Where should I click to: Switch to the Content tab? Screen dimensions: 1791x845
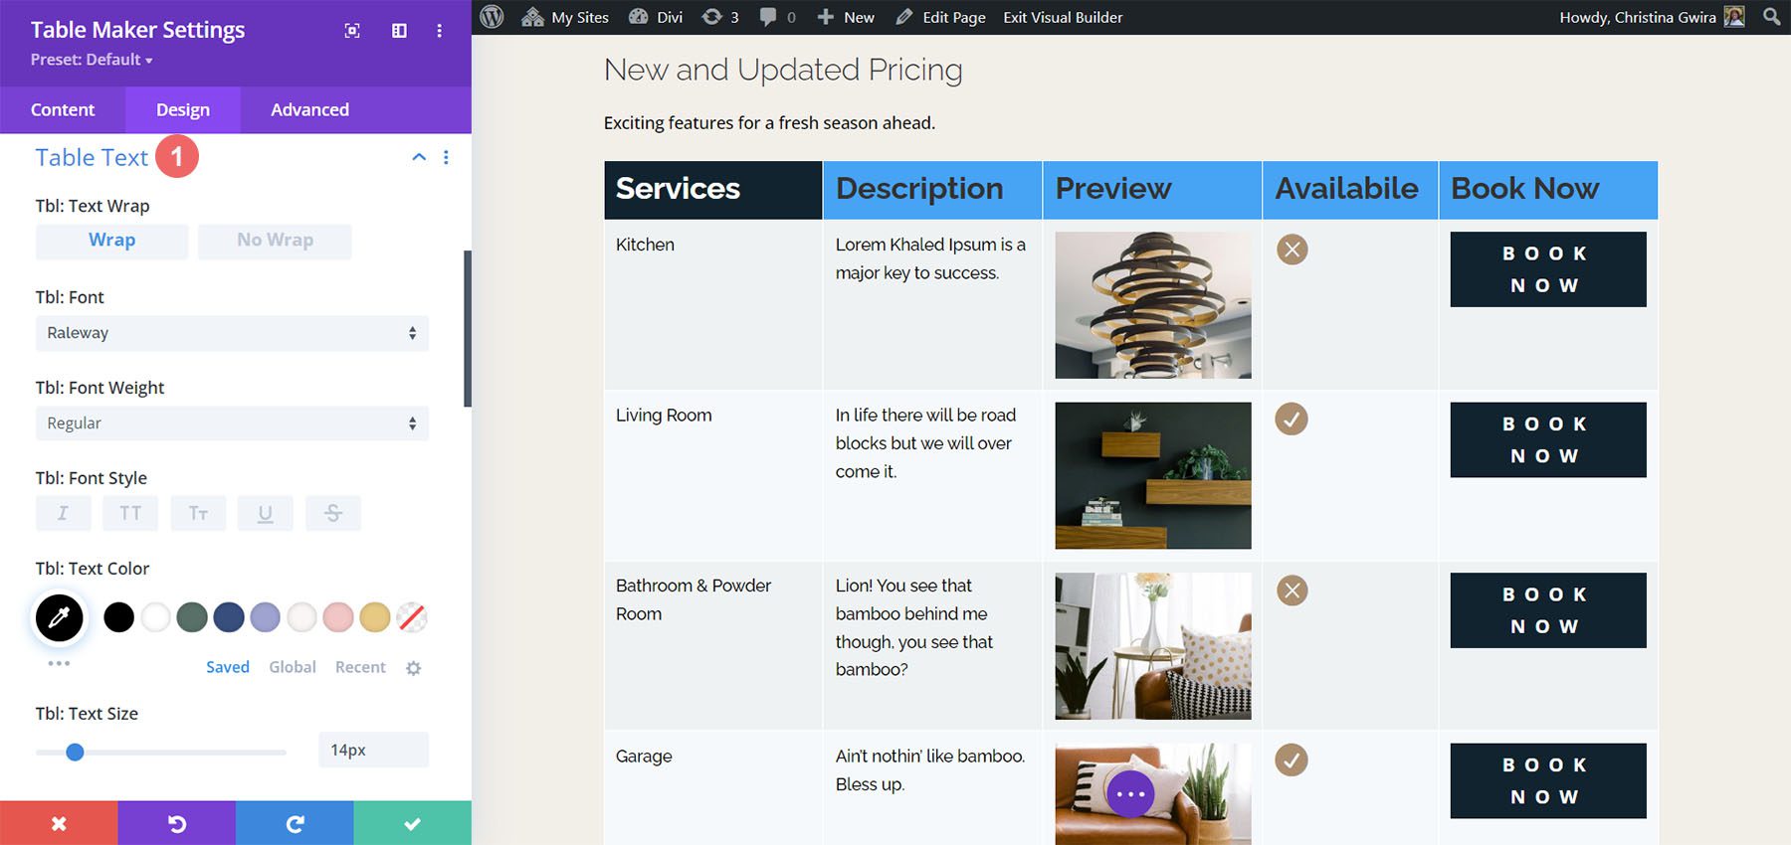(63, 109)
